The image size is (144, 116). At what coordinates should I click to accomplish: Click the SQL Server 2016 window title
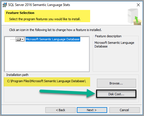click(39, 5)
